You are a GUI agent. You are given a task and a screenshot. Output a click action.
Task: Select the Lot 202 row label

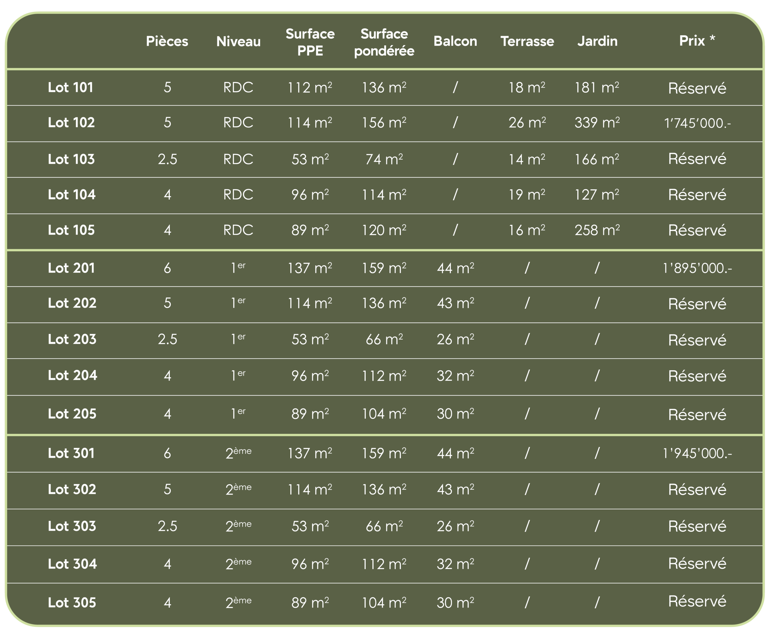coord(72,303)
